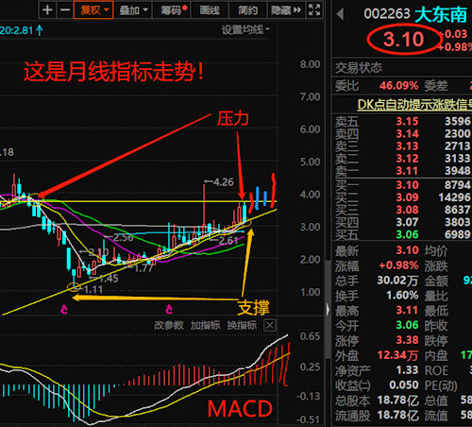472x427 pixels.
Task: Open the 叠加 overlay dropdown
Action: [133, 10]
